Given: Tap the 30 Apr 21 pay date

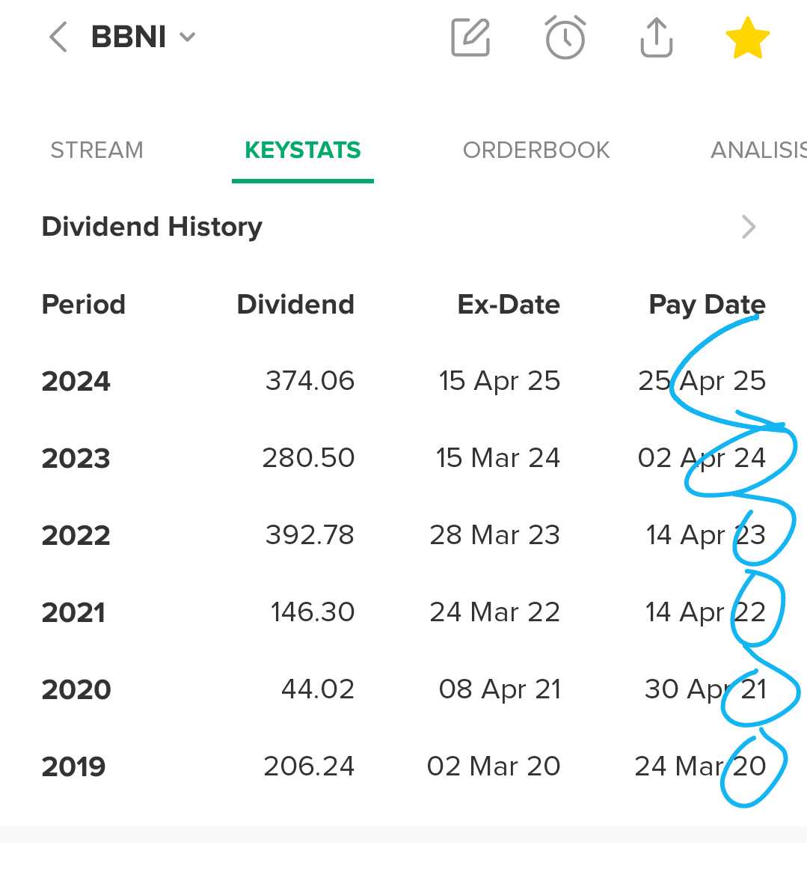Looking at the screenshot, I should 705,689.
